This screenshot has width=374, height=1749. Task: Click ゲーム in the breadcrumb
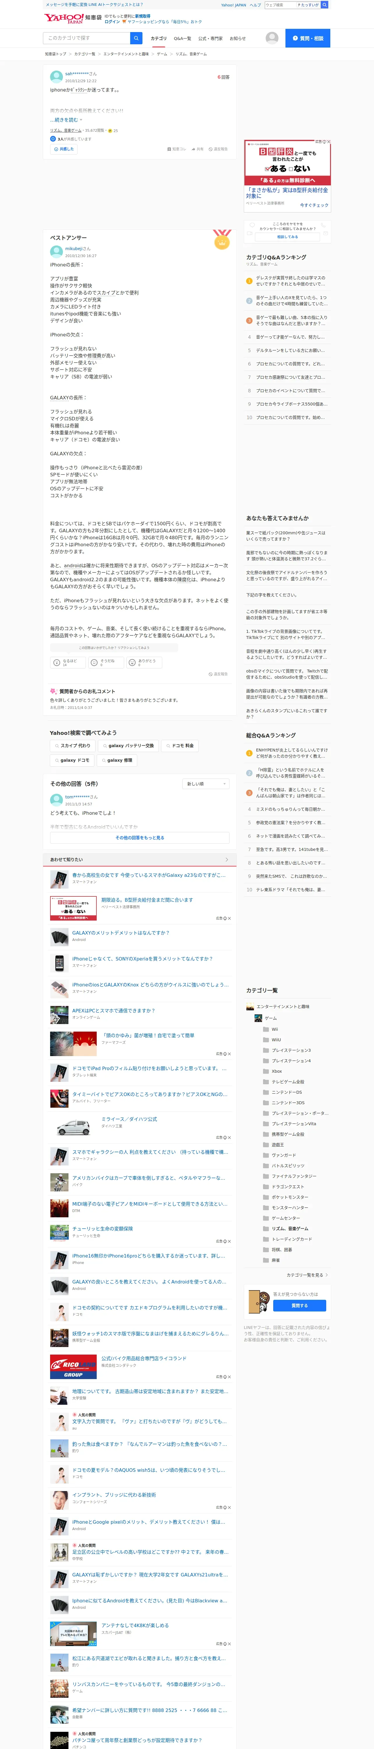tap(162, 54)
